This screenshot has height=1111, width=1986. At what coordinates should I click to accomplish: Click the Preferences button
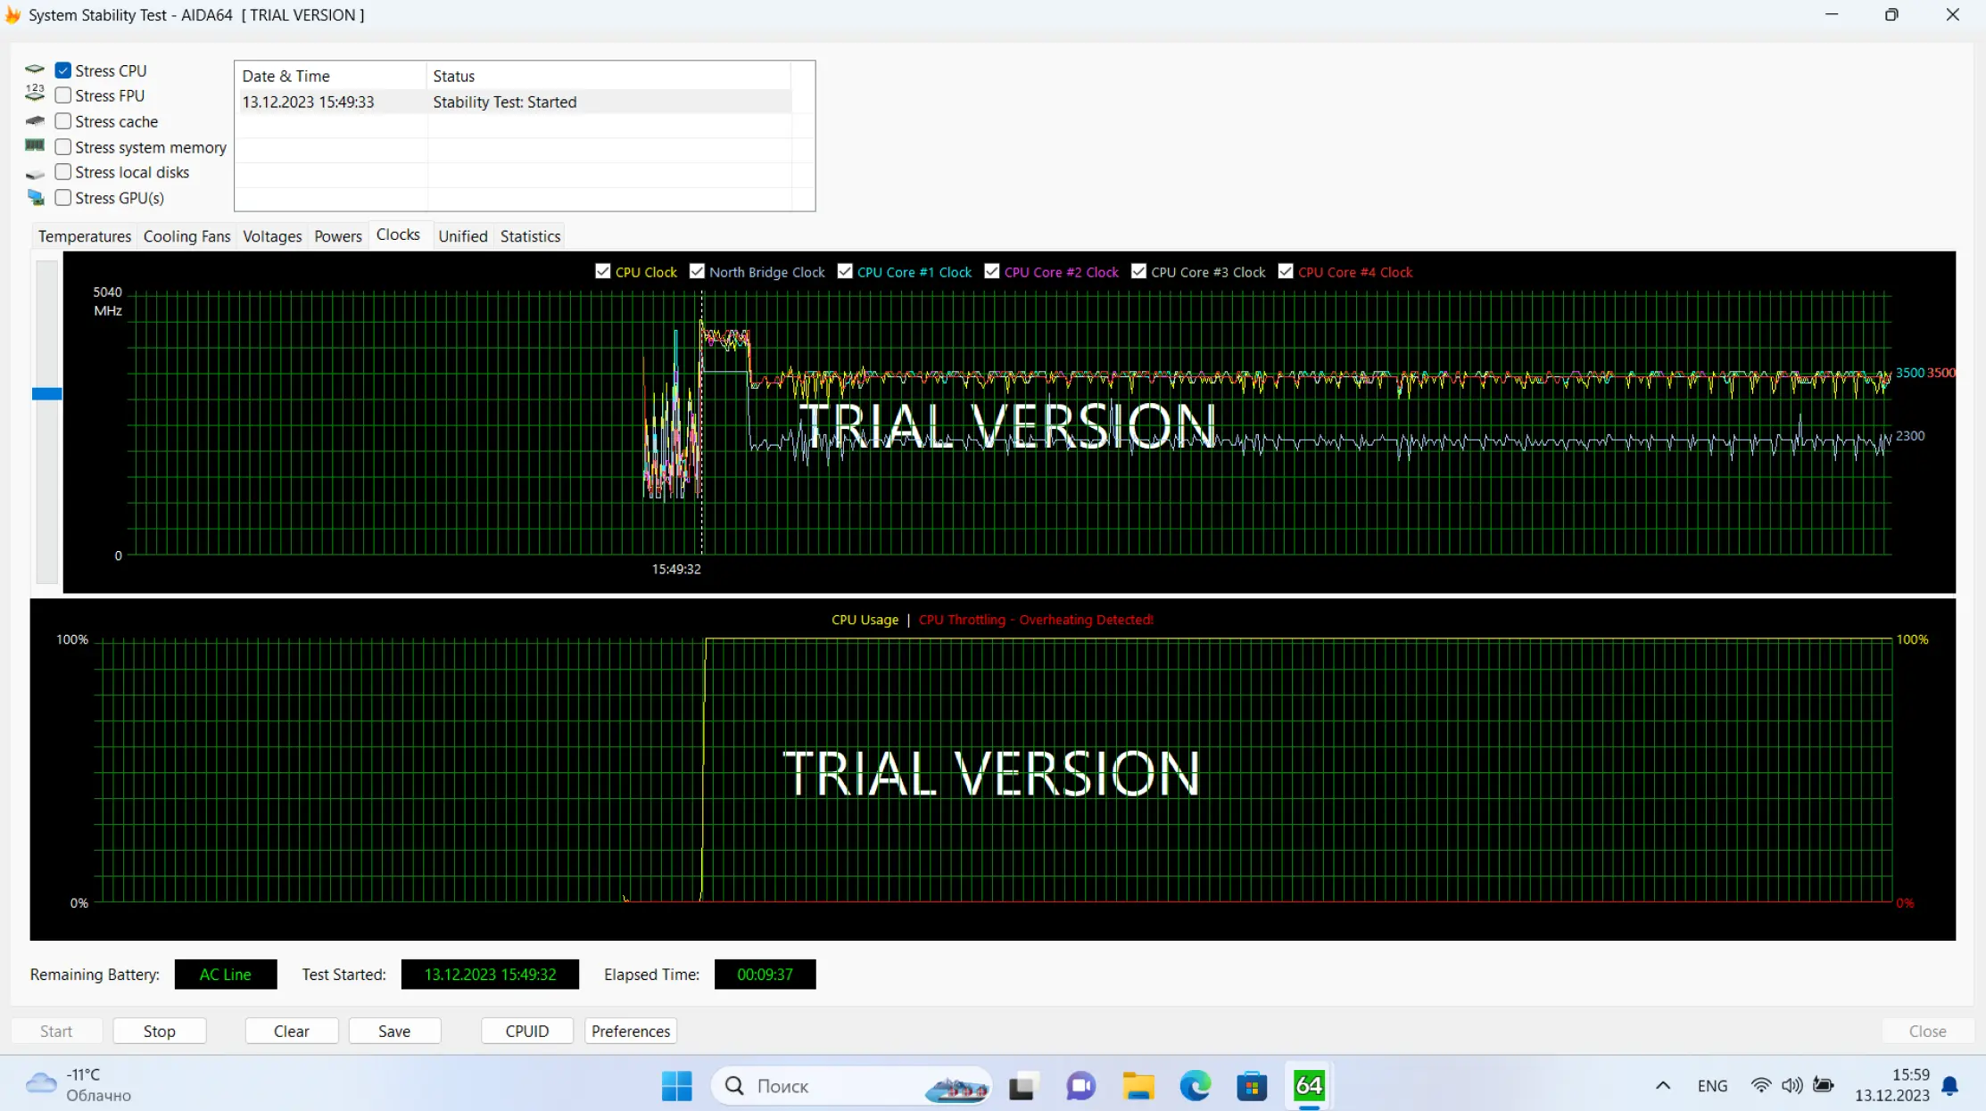(630, 1031)
